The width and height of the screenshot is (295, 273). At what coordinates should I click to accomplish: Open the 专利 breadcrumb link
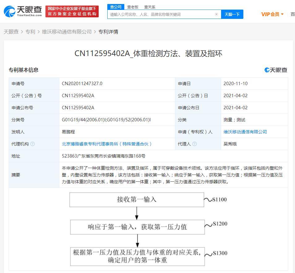tap(30, 32)
